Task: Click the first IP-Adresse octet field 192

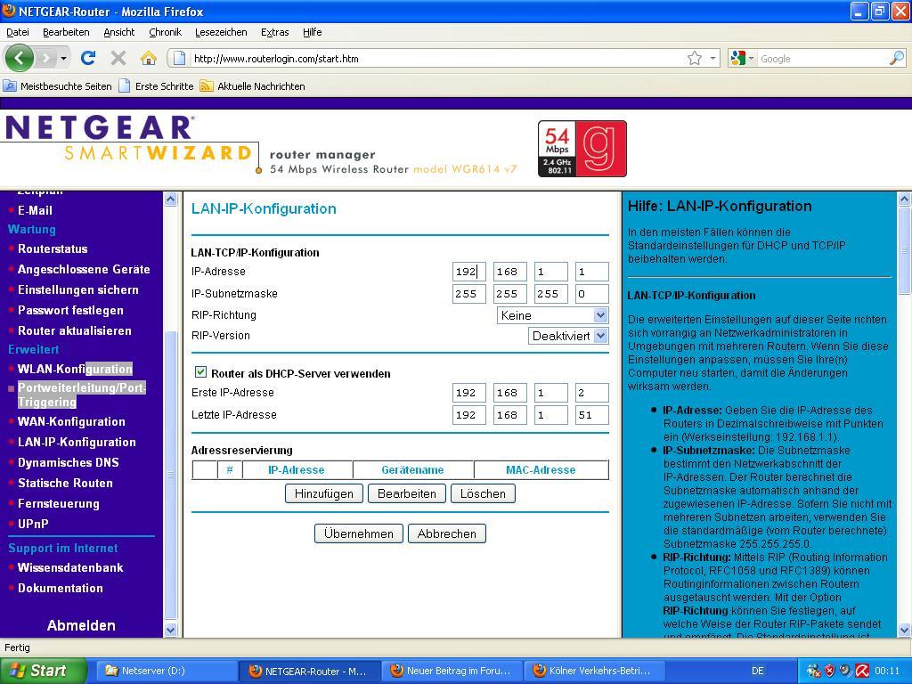Action: 468,272
